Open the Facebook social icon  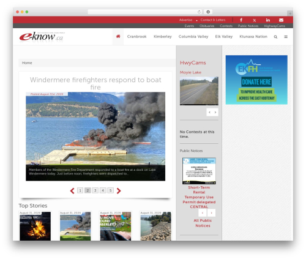click(241, 20)
